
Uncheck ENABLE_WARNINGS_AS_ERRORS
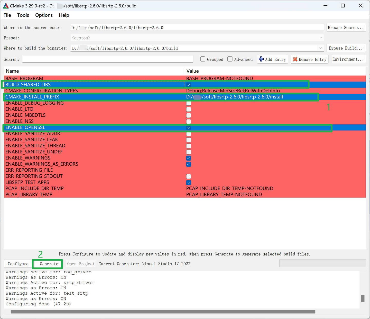pyautogui.click(x=189, y=164)
